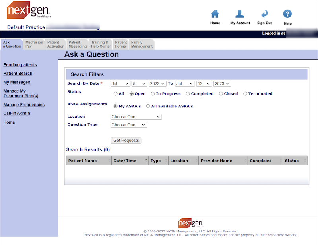318x246 pixels.
Task: Open the Help question mark icon
Action: [x=287, y=14]
